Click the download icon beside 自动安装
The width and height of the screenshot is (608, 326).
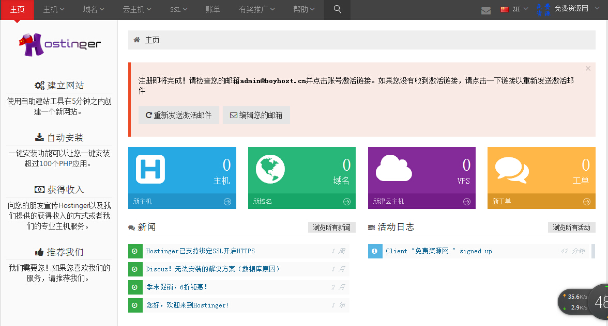39,137
